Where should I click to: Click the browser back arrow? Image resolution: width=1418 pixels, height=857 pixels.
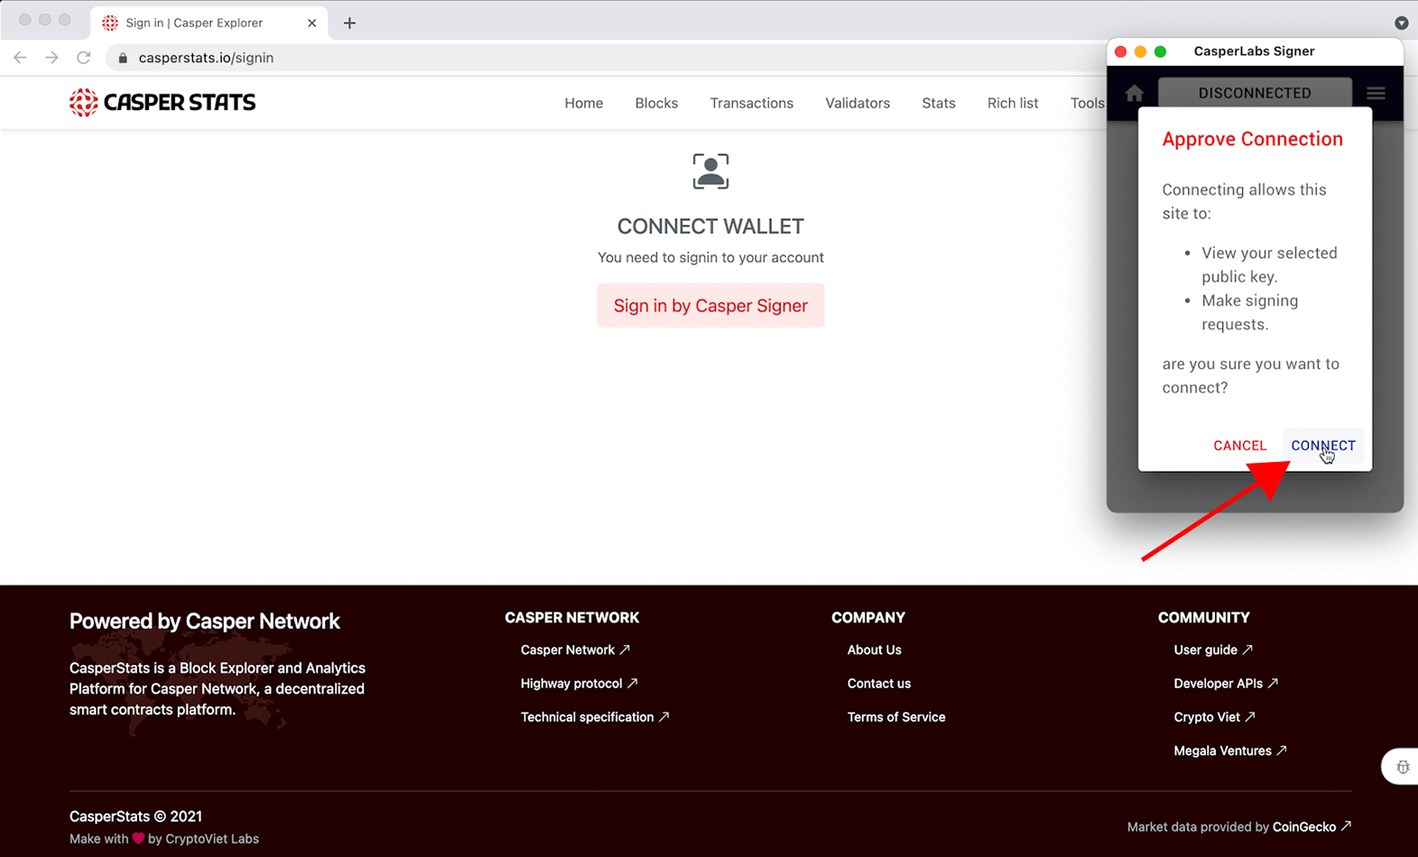pyautogui.click(x=20, y=58)
